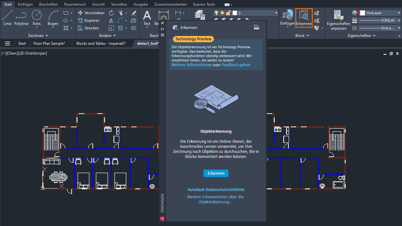Select the Text annotation tool
Viewport: 402px width, 226px height.
(x=147, y=17)
